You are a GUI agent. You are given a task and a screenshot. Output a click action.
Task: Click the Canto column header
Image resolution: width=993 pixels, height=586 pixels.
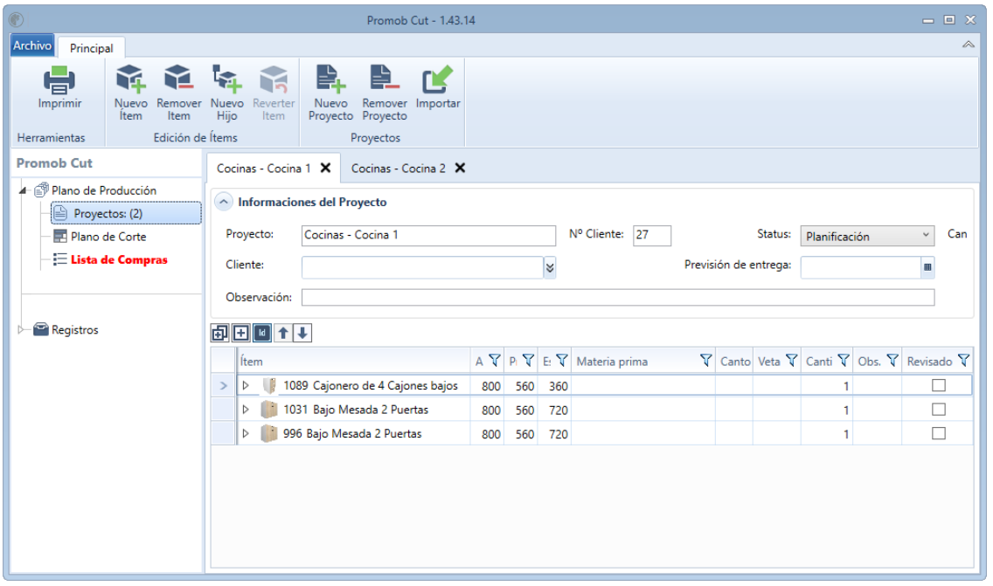tap(734, 361)
